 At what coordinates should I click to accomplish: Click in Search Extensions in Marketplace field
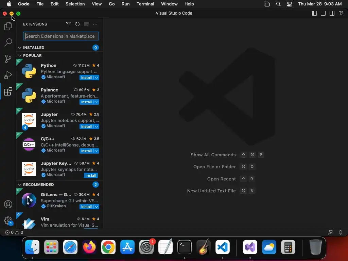61,36
